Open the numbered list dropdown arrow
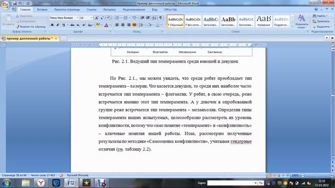 tap(129, 18)
